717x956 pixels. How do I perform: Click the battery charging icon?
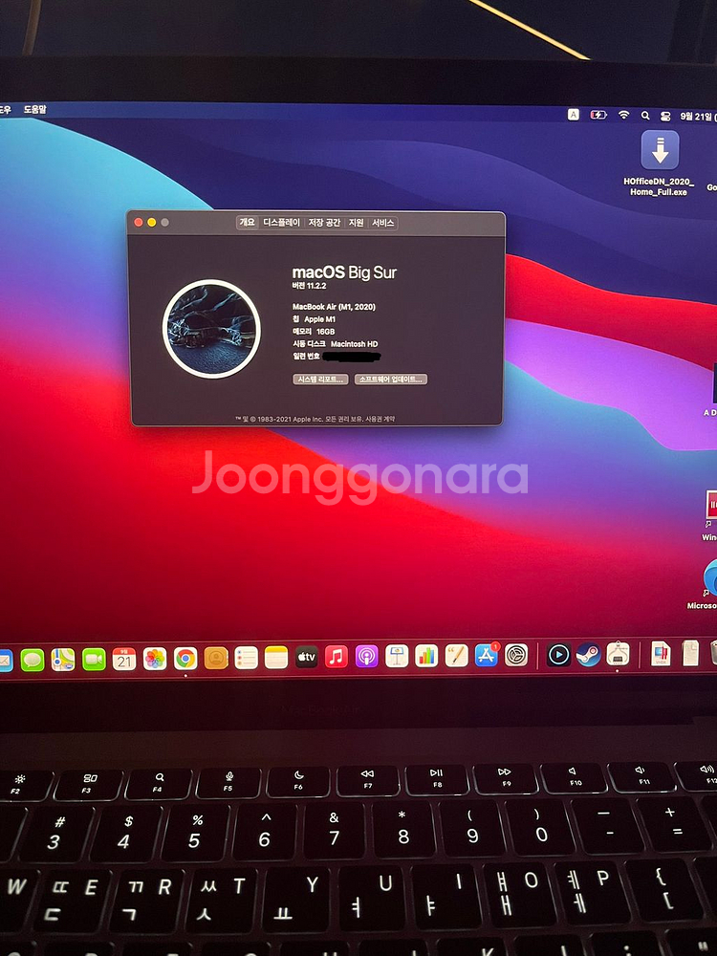(x=598, y=115)
